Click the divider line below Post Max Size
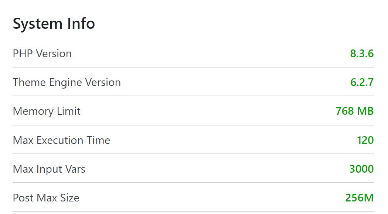 coord(193,211)
